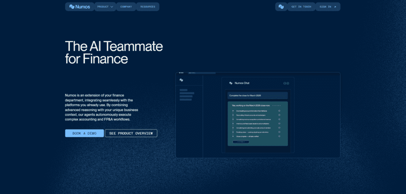Click status icon for 'Downloading account information' row
This screenshot has width=406, height=194.
click(x=280, y=111)
